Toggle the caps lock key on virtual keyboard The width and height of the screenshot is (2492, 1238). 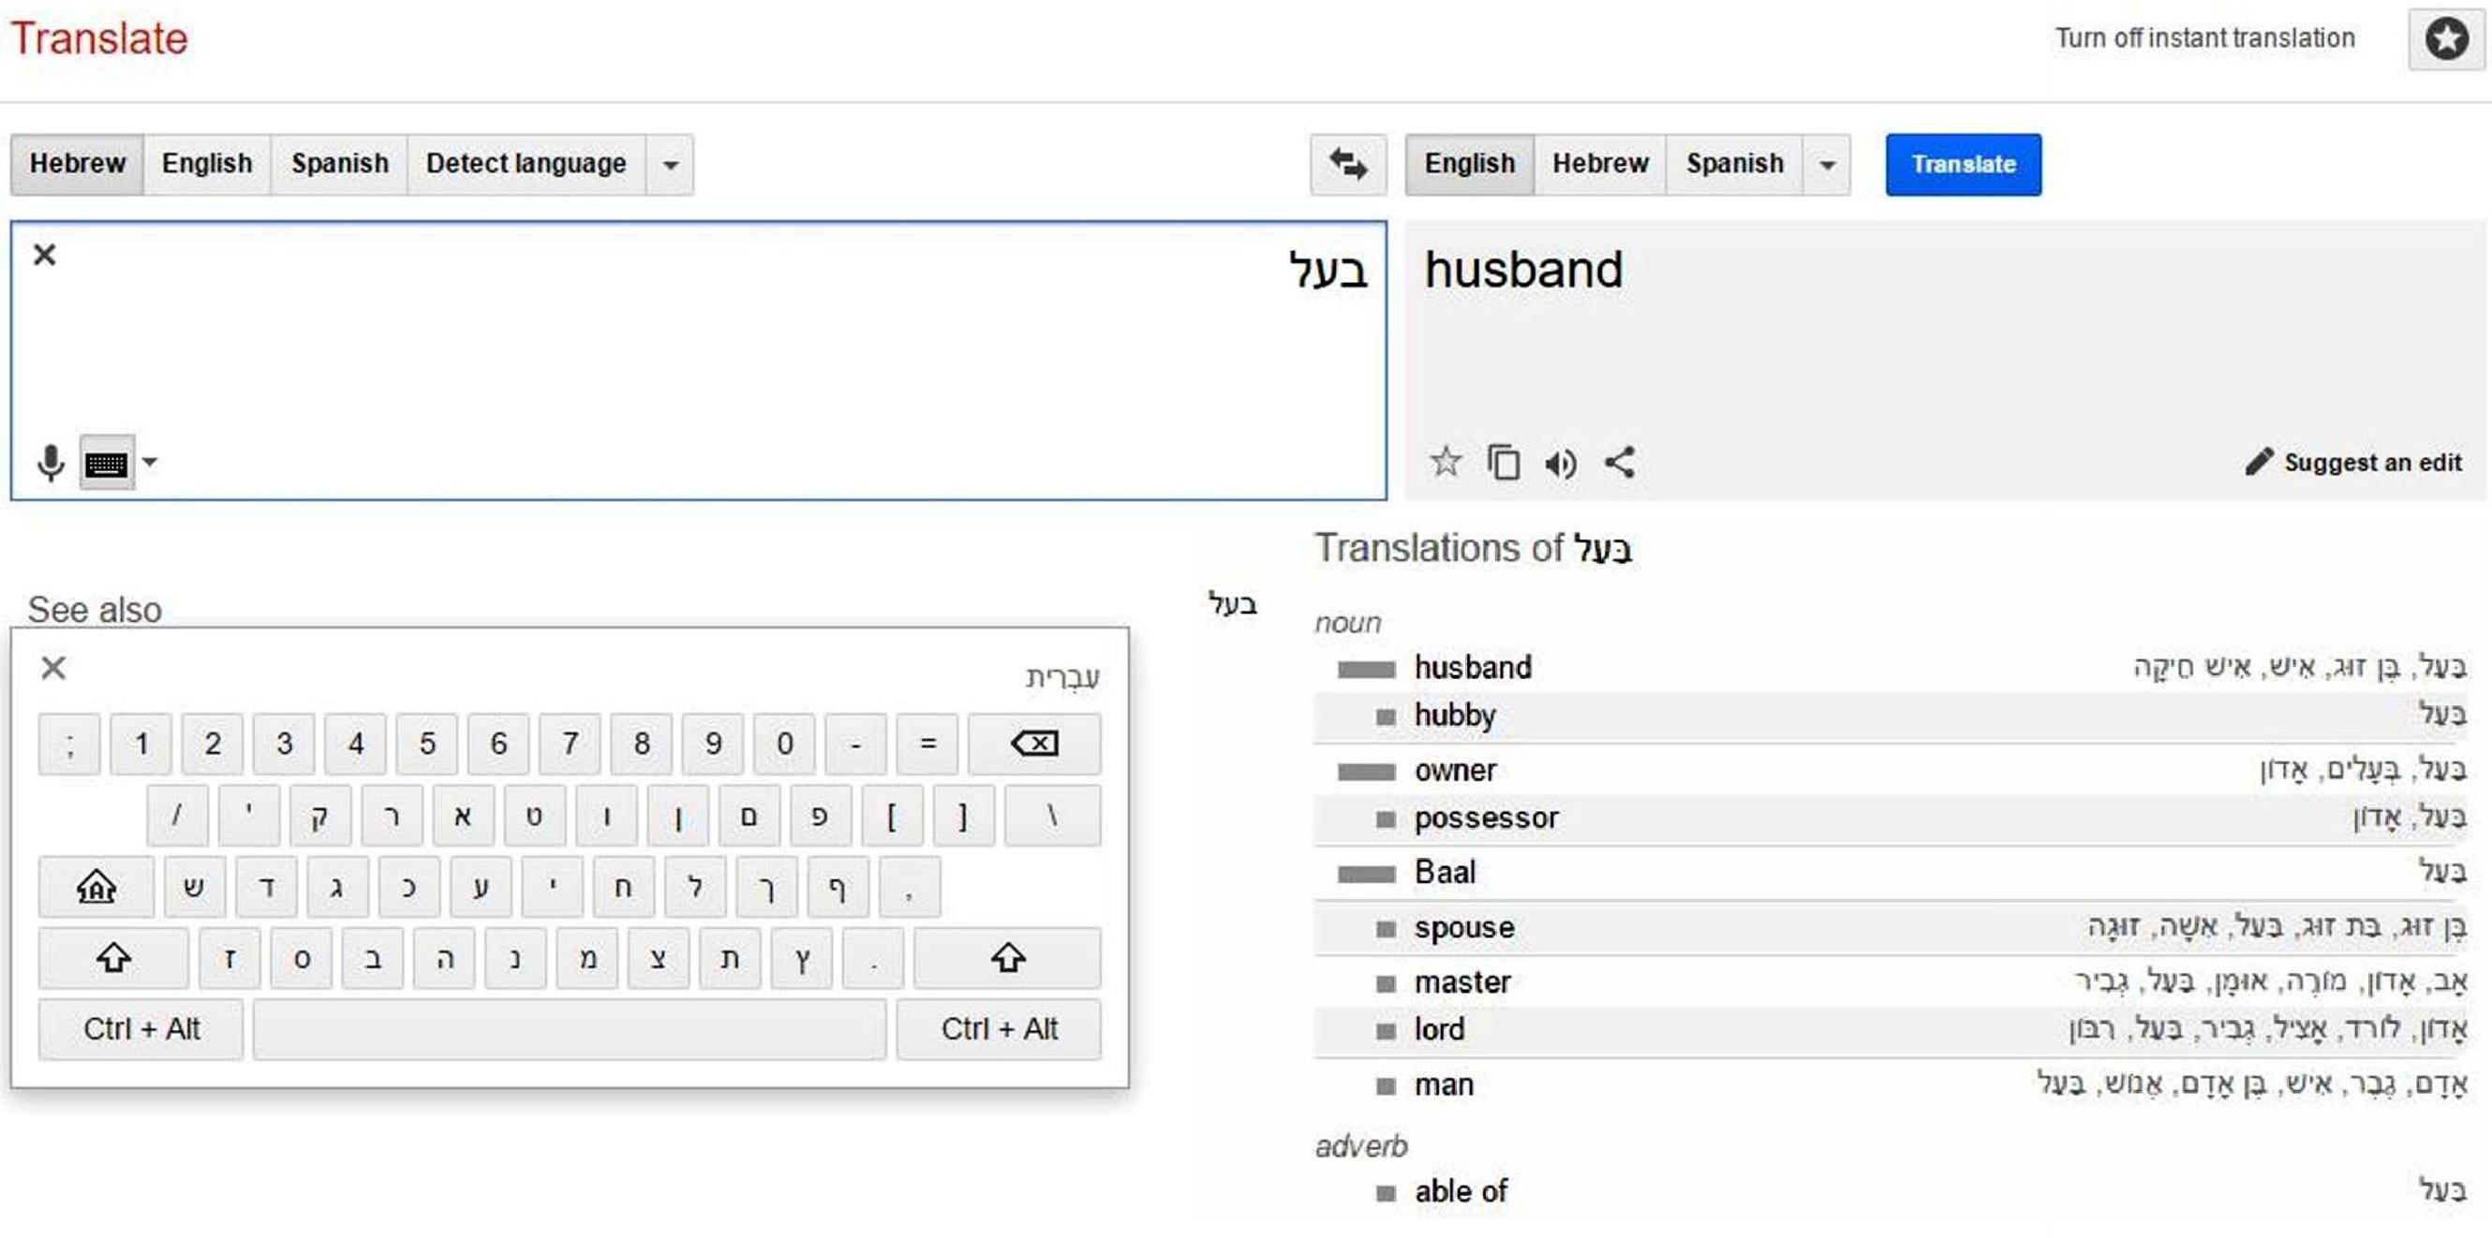click(96, 886)
